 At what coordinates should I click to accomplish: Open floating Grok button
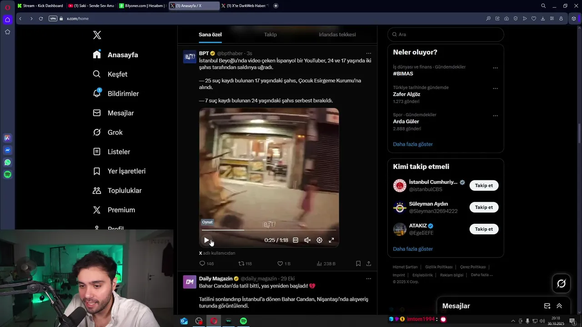click(562, 283)
